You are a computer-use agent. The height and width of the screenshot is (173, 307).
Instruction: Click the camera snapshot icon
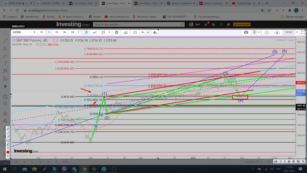click(x=246, y=32)
